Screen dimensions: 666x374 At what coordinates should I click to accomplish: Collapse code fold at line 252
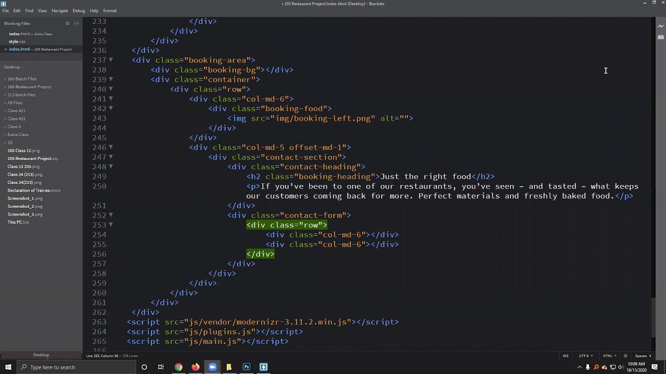tap(111, 215)
